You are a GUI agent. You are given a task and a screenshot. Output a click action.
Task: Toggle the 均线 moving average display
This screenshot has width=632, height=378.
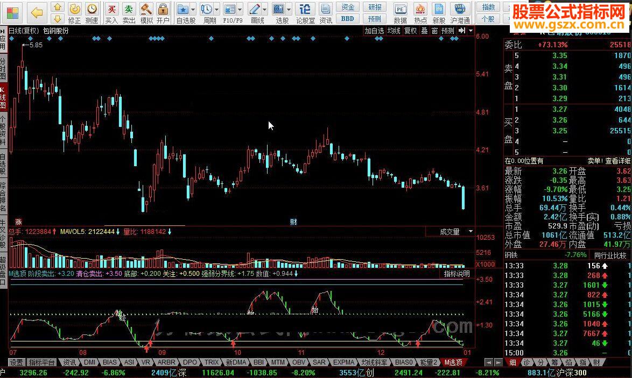pyautogui.click(x=394, y=31)
